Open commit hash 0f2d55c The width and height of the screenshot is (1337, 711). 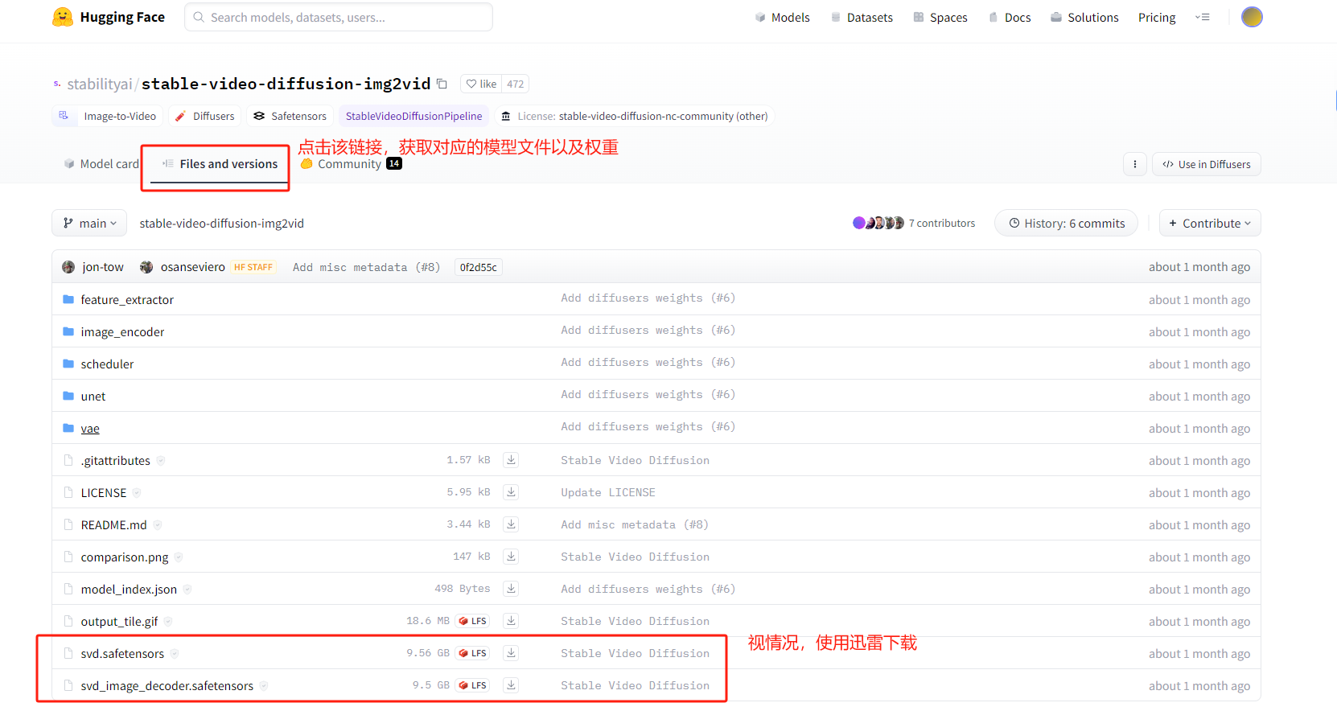coord(478,267)
